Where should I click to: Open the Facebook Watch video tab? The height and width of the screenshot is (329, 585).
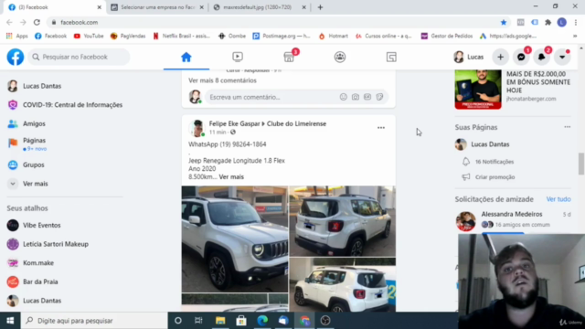pyautogui.click(x=238, y=57)
